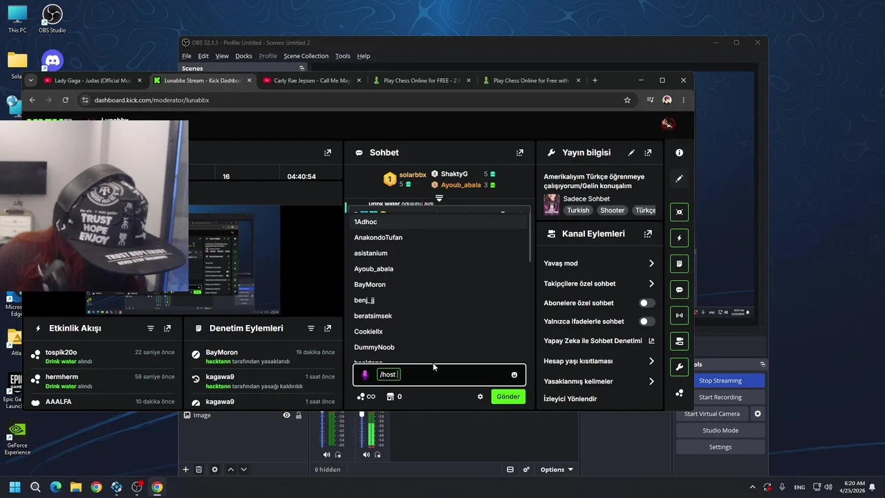Edit stream info with the pencil icon beside Yayın bilgisi
The height and width of the screenshot is (498, 885).
click(x=631, y=153)
